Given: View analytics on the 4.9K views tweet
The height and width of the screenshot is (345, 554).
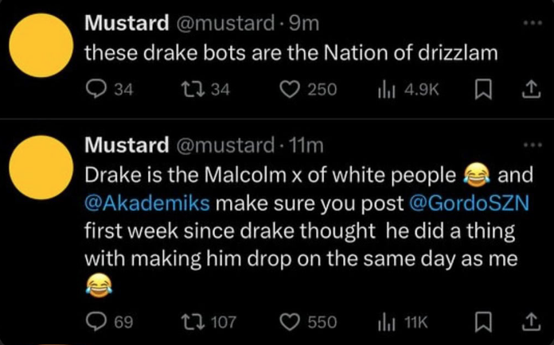Looking at the screenshot, I should pyautogui.click(x=386, y=91).
